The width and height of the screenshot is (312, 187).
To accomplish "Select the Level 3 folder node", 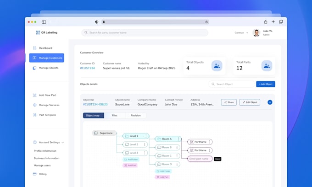I will click(x=135, y=153).
